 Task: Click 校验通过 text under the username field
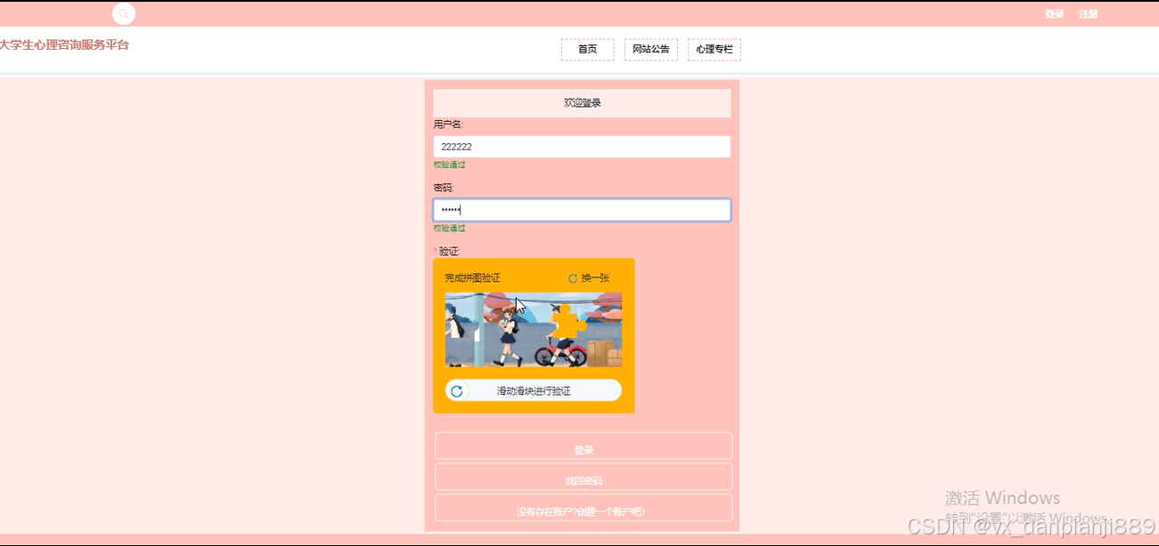(x=450, y=165)
